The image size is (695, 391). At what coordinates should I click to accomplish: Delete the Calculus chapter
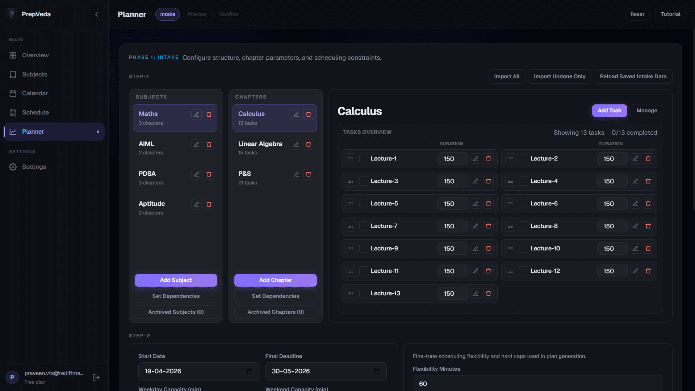309,115
